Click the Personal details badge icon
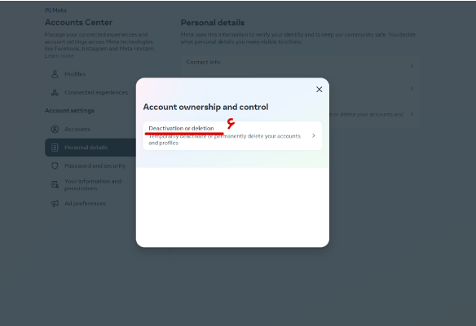 coord(55,148)
